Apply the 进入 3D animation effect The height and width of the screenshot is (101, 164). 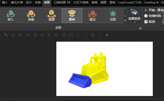(11, 15)
